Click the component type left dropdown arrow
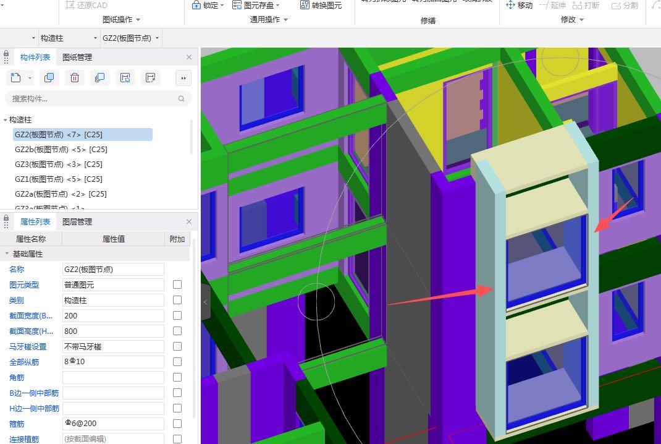The image size is (661, 444). point(34,38)
